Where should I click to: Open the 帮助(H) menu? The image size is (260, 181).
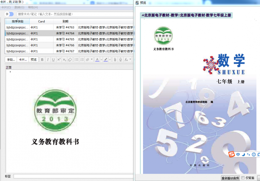[x=33, y=7]
